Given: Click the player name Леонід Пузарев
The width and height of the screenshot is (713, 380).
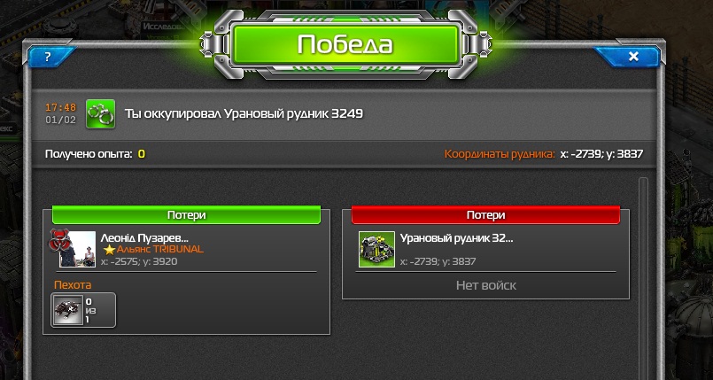Looking at the screenshot, I should point(144,237).
